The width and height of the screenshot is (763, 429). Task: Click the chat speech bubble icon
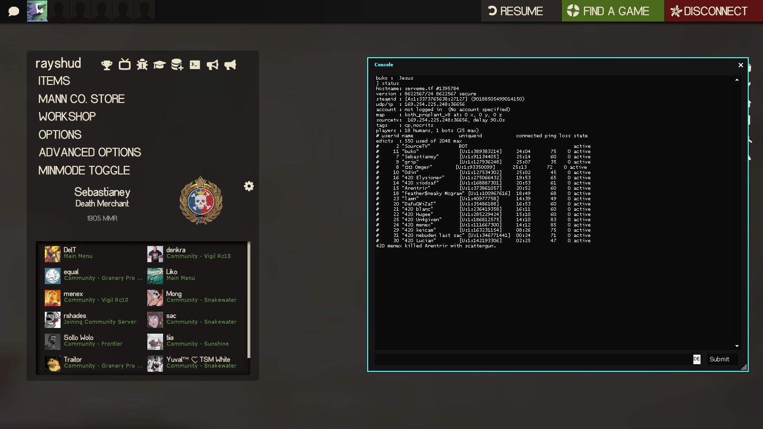click(x=14, y=11)
